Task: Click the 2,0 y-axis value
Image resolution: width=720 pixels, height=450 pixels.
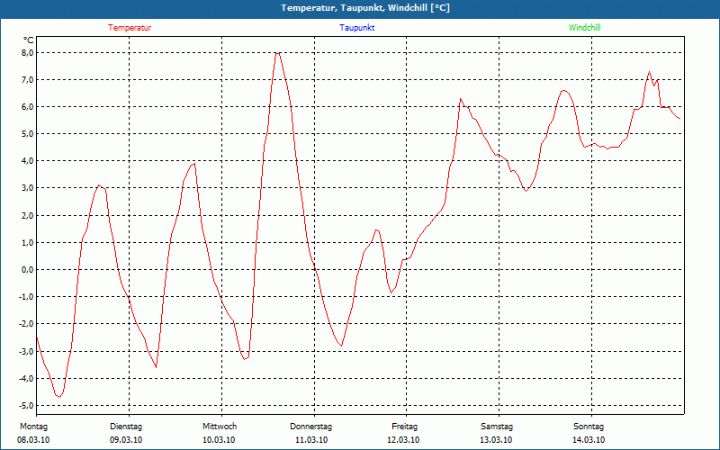Action: (x=28, y=216)
